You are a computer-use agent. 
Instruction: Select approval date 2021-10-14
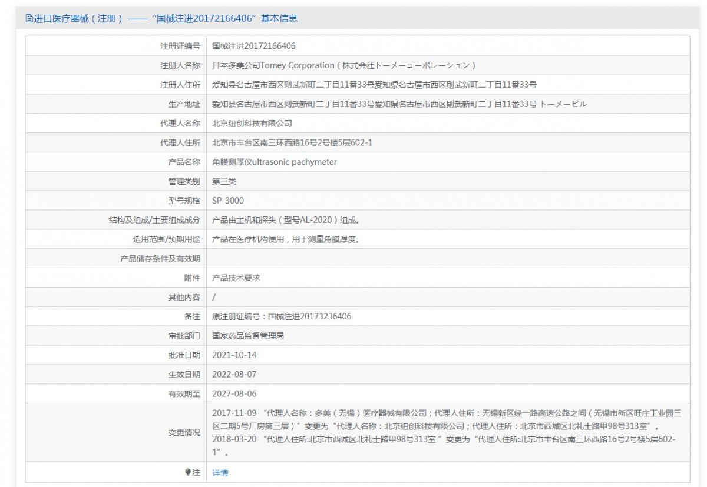pyautogui.click(x=234, y=355)
